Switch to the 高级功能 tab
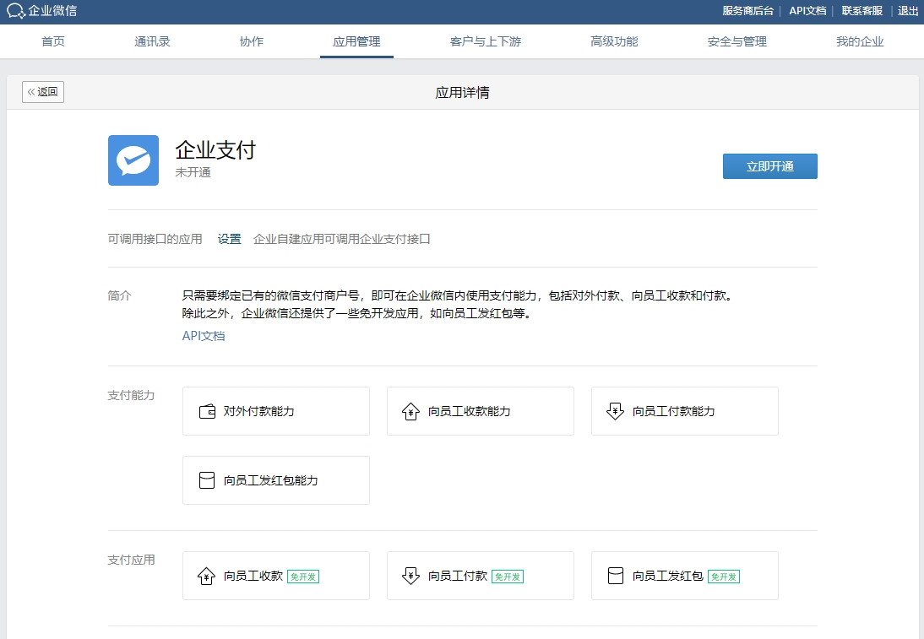 pos(614,41)
